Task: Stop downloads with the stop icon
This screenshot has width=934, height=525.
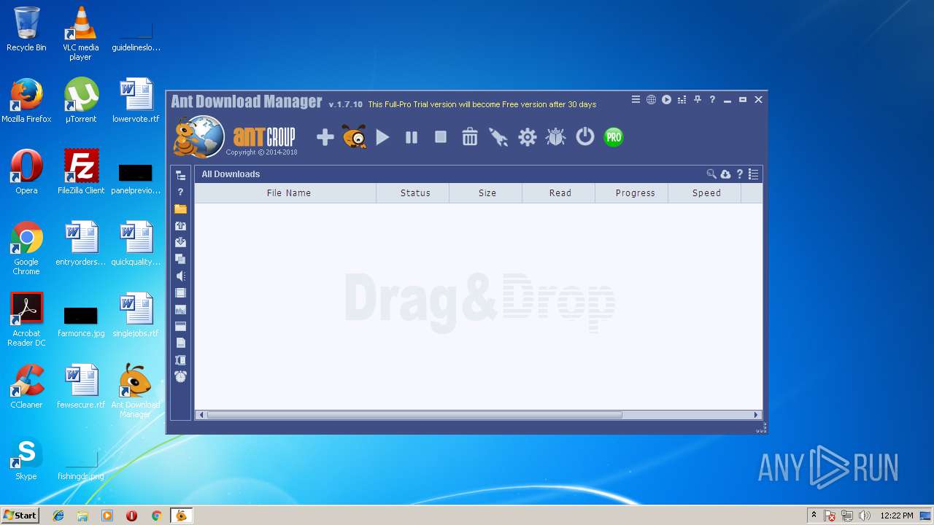Action: coord(441,136)
